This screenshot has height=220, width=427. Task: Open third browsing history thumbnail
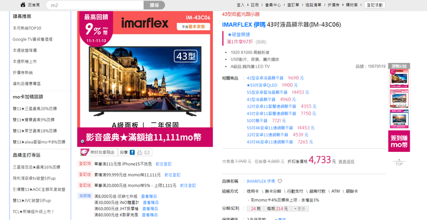tap(399, 119)
